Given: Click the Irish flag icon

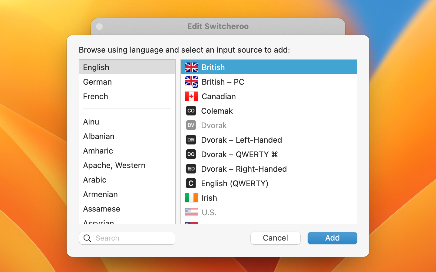Looking at the screenshot, I should tap(191, 198).
